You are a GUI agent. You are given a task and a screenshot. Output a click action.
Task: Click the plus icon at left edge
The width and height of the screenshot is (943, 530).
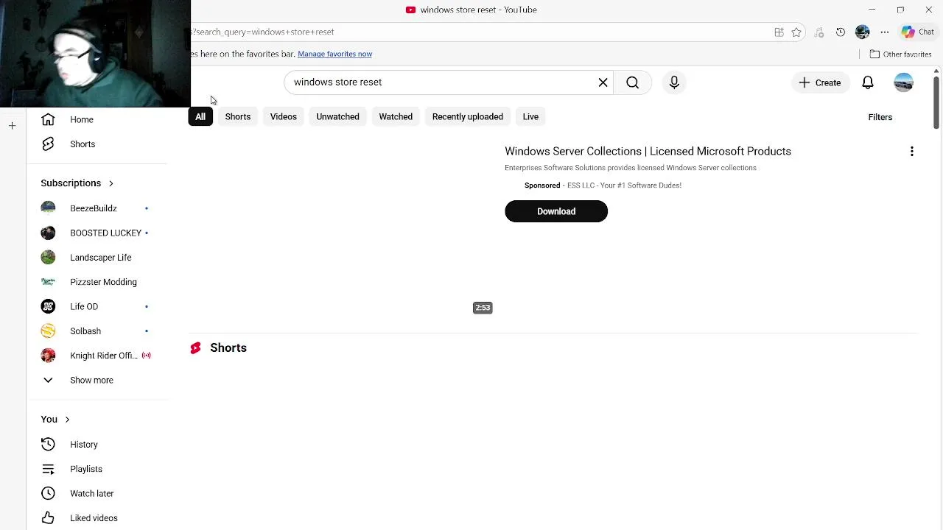(12, 126)
